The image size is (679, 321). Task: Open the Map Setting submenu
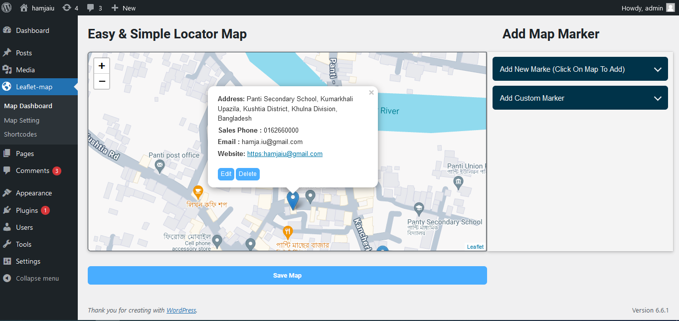[21, 120]
